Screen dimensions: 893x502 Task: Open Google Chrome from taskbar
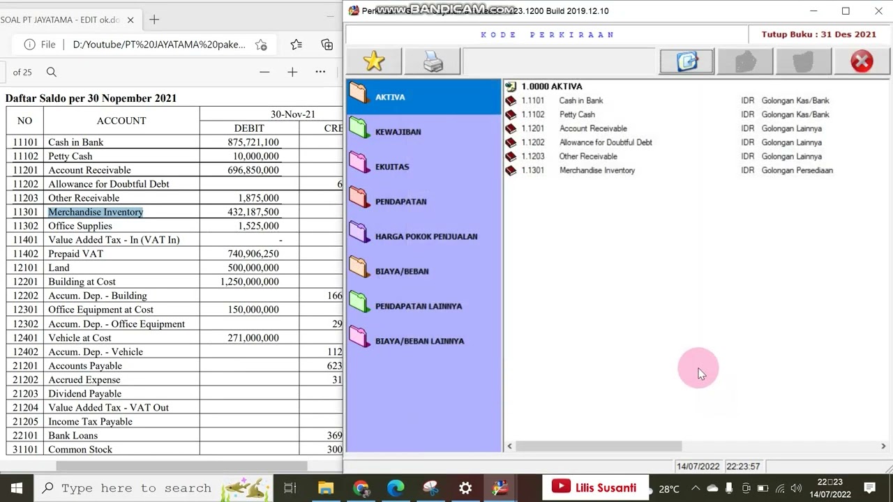361,488
